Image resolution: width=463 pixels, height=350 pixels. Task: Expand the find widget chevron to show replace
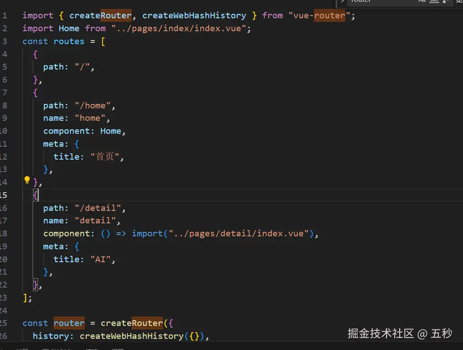[342, 2]
